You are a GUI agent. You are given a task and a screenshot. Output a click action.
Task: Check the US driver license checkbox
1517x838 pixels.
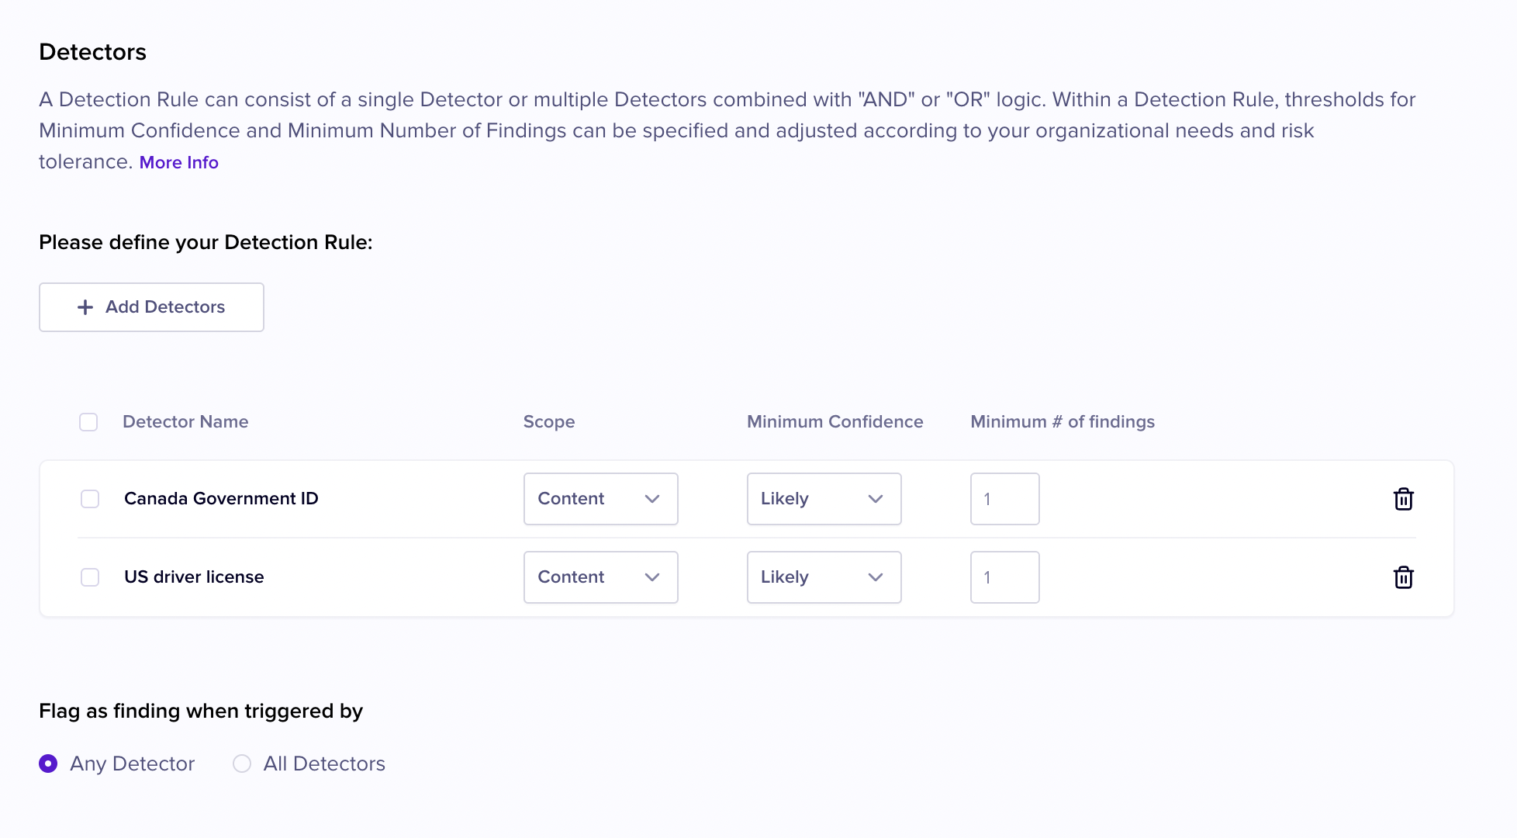[90, 577]
